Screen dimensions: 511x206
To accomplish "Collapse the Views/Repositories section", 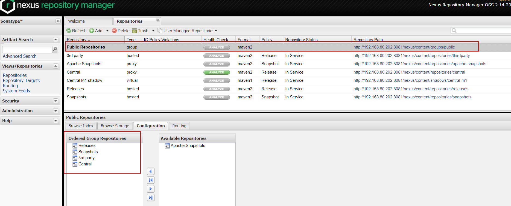I will [x=56, y=66].
